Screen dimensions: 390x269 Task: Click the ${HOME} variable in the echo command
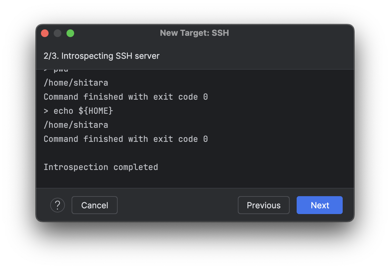pos(96,111)
